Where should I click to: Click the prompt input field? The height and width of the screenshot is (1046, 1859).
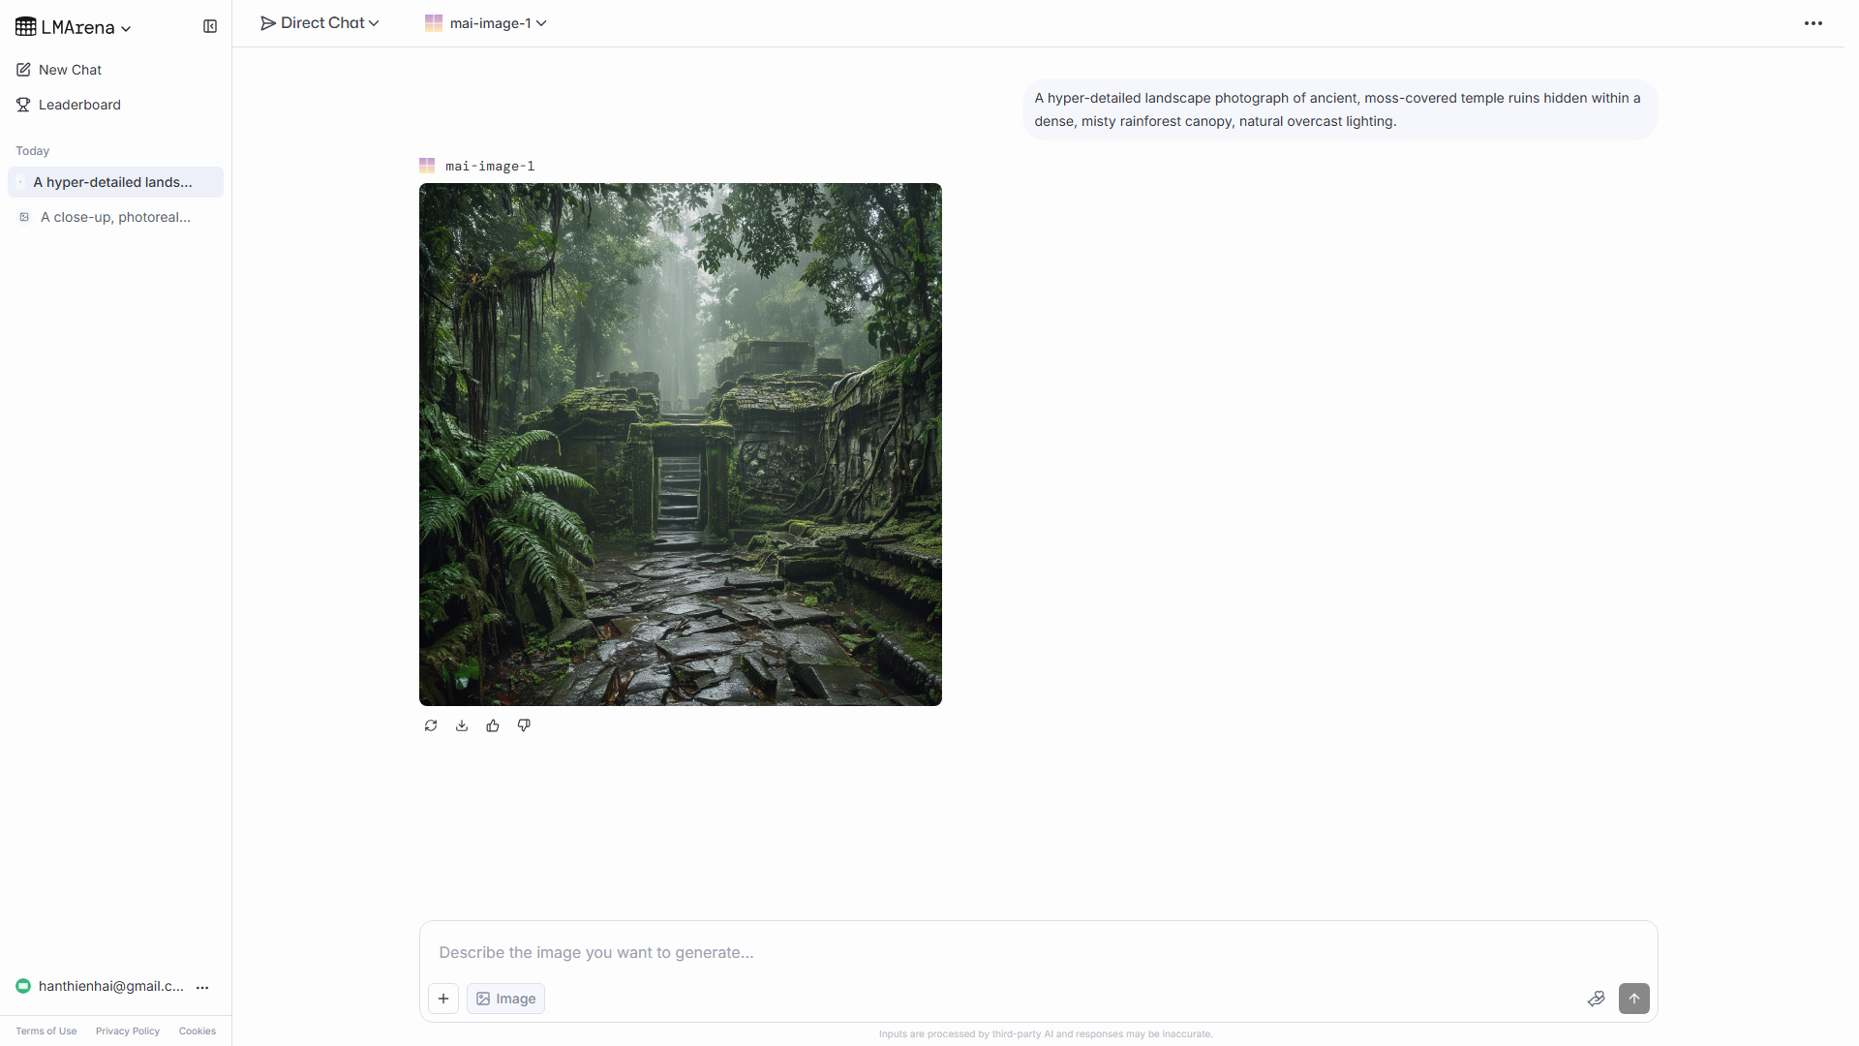pyautogui.click(x=968, y=952)
